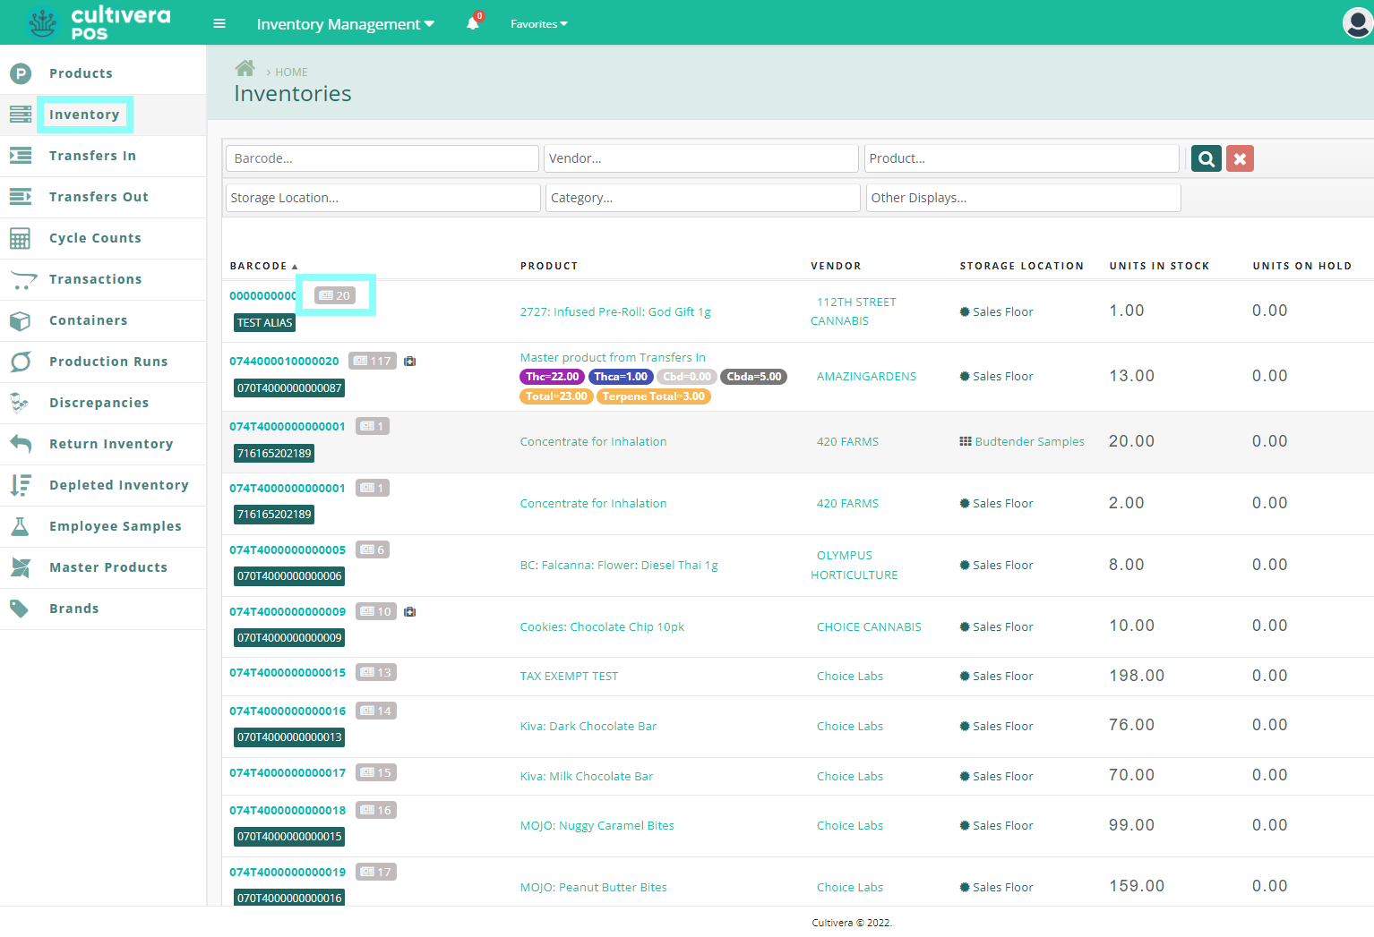Click the Inventory sidebar icon
The height and width of the screenshot is (937, 1374).
(21, 115)
